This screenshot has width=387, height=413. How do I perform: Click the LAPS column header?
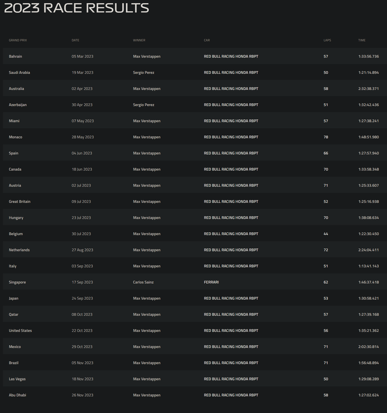327,40
